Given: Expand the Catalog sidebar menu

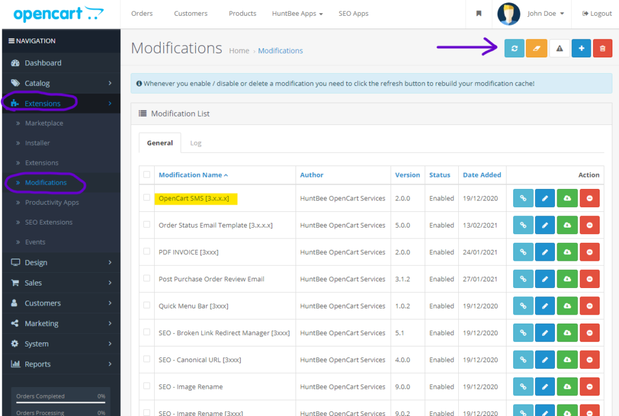Looking at the screenshot, I should (x=61, y=83).
